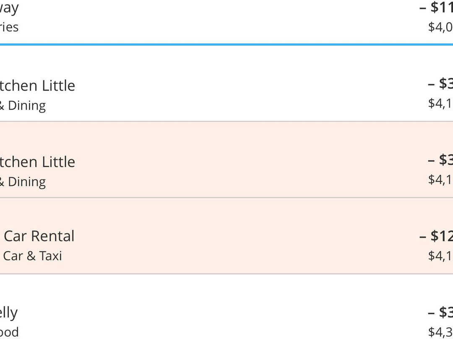453x339 pixels.
Task: Click the Car Rental transaction amount
Action: [x=436, y=236]
